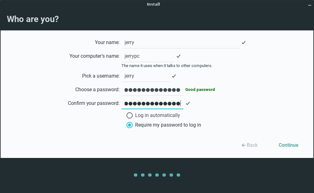Click the Confirm your password field

click(152, 103)
